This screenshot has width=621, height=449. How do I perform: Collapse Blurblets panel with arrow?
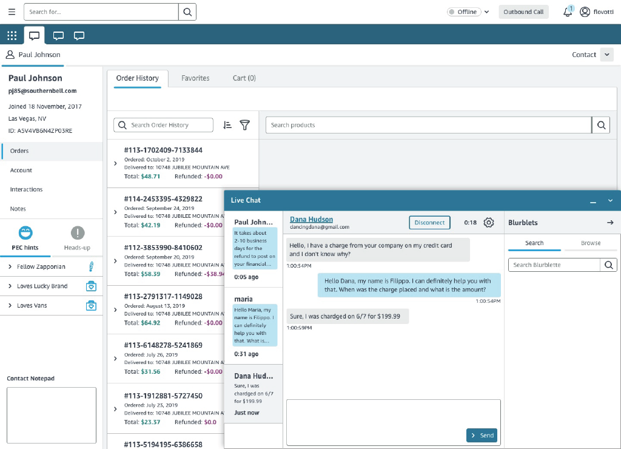click(610, 223)
